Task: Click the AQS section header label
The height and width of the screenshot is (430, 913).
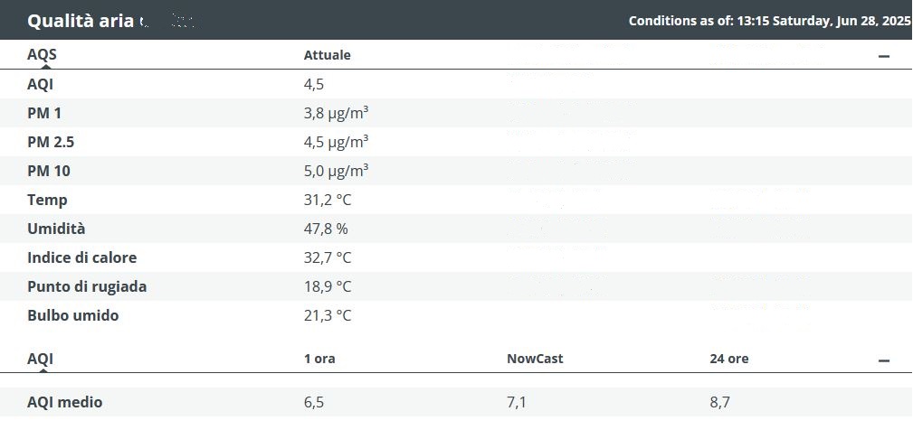Action: tap(42, 54)
